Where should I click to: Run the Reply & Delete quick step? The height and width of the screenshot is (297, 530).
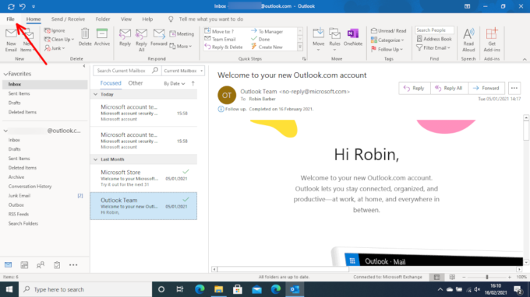(x=224, y=47)
